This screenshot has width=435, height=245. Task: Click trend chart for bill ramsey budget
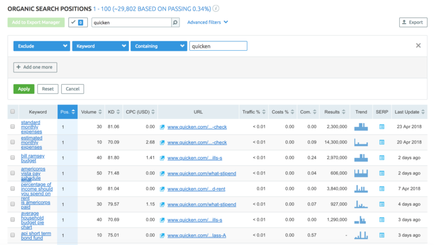point(361,158)
